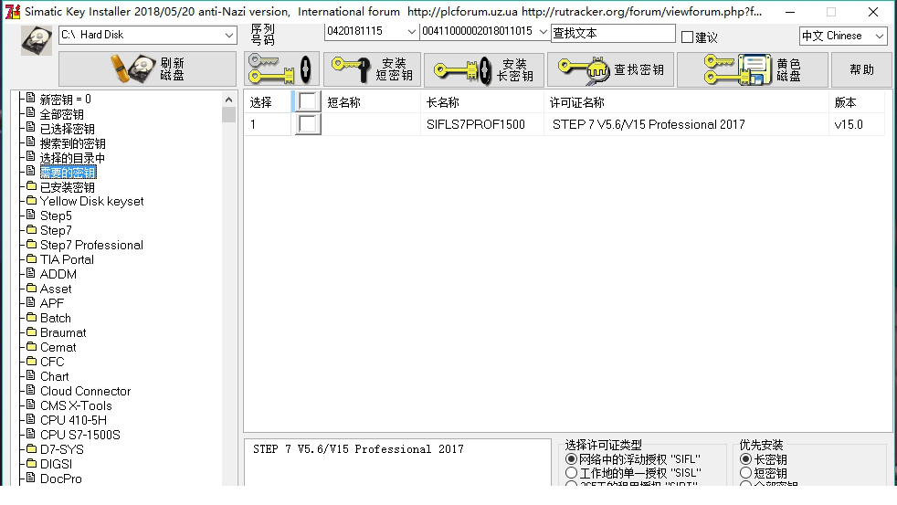Click the Simatic Key Installer title bar icon
Image resolution: width=897 pixels, height=505 pixels.
13,12
